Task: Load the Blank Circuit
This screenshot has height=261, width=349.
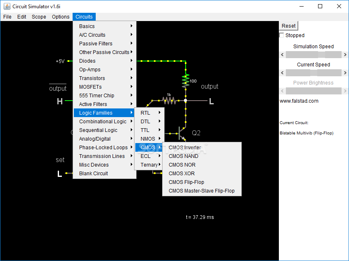Action: tap(104, 174)
